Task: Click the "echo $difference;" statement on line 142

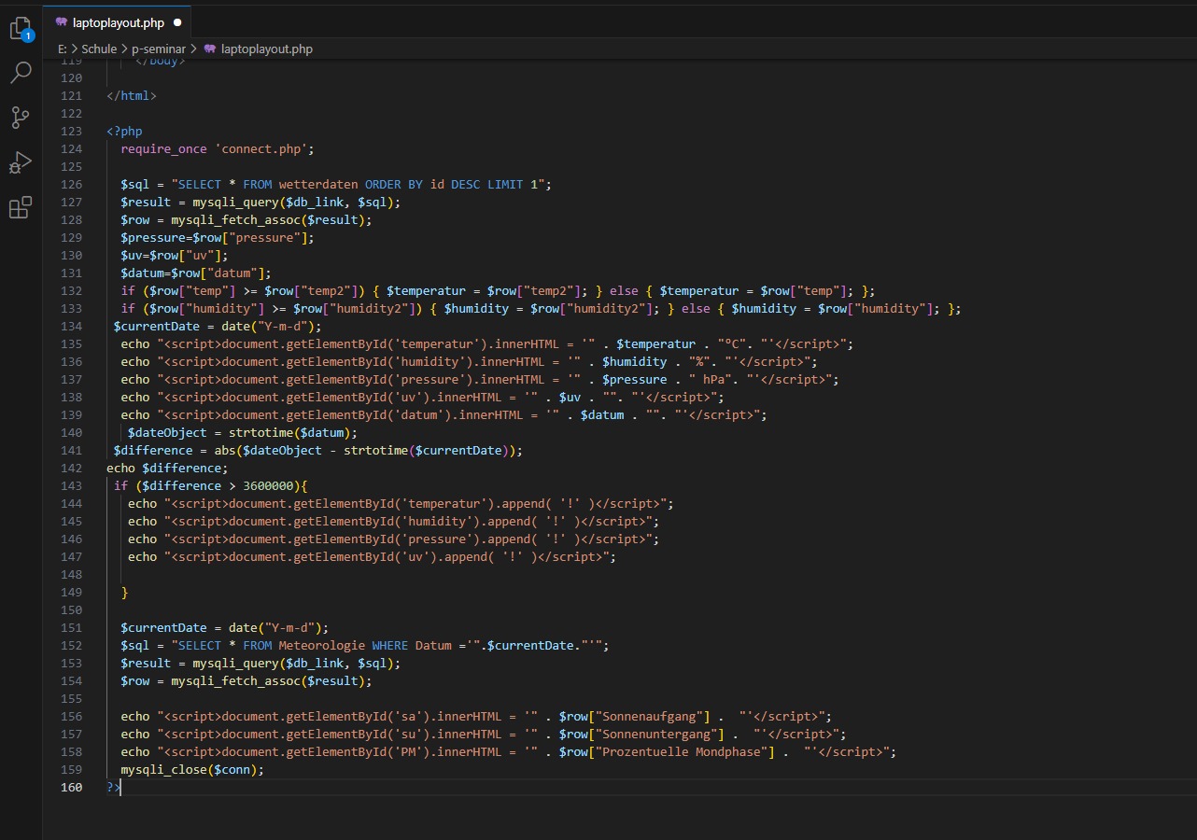Action: [x=167, y=468]
